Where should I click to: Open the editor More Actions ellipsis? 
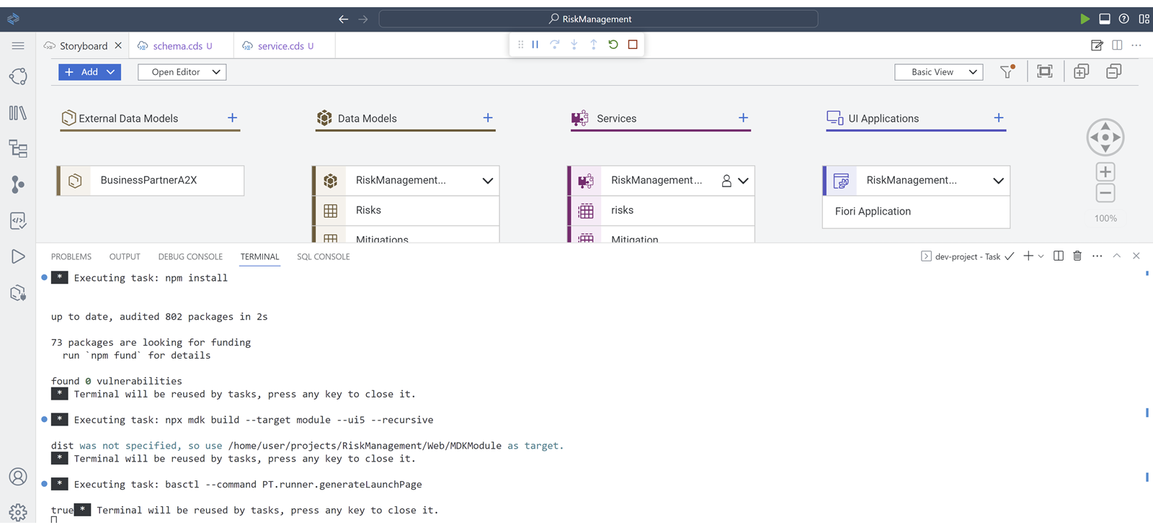coord(1136,45)
